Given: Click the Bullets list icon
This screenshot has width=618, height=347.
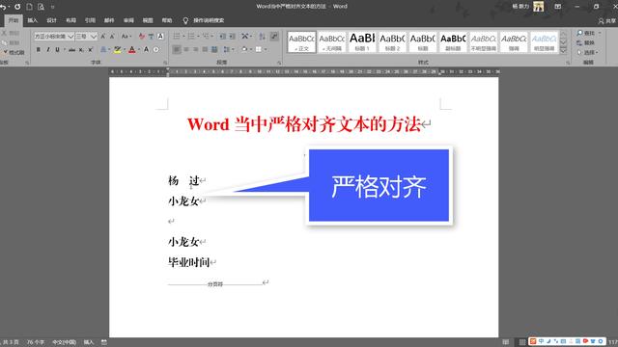Looking at the screenshot, I should 177,37.
